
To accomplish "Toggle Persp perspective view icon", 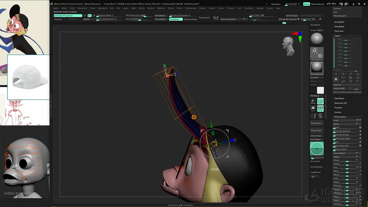I will [x=320, y=108].
